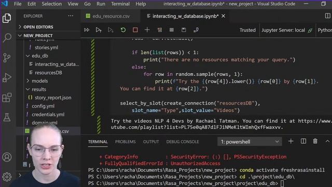Open the Search view

pyautogui.click(x=7, y=38)
